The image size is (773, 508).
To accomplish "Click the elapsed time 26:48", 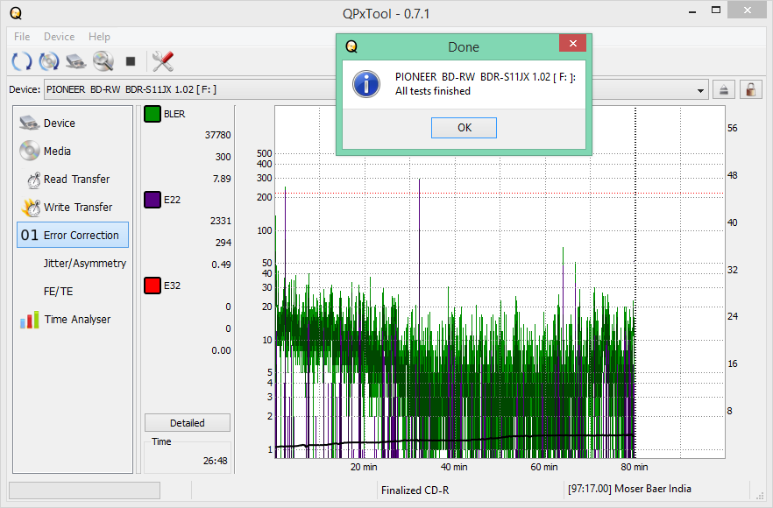I will pyautogui.click(x=216, y=461).
